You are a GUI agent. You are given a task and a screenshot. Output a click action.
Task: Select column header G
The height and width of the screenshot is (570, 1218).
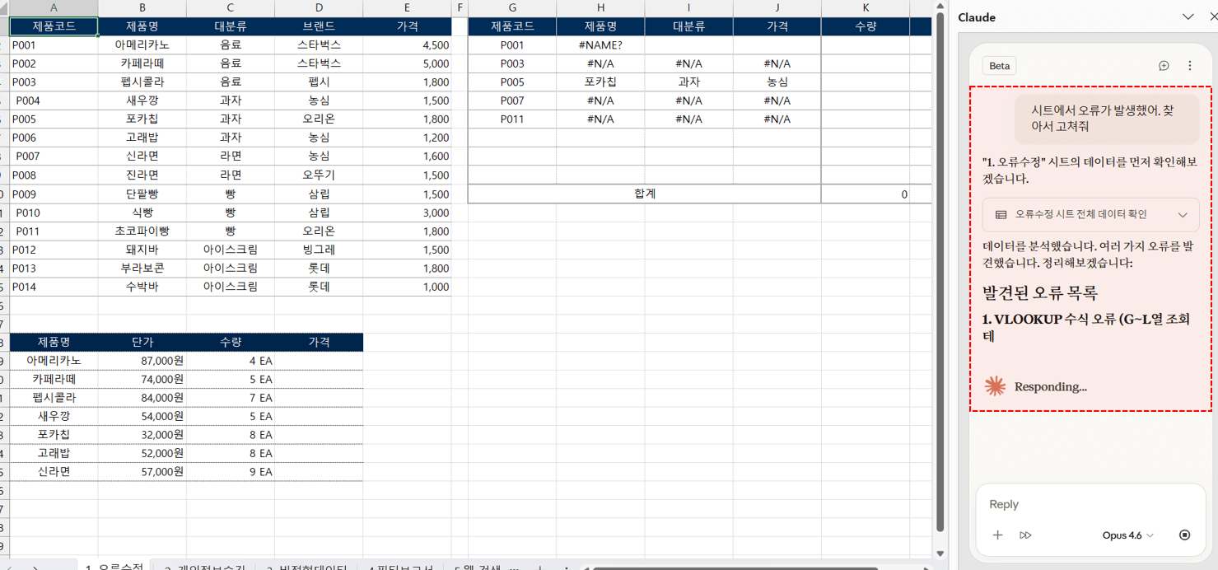click(x=512, y=8)
